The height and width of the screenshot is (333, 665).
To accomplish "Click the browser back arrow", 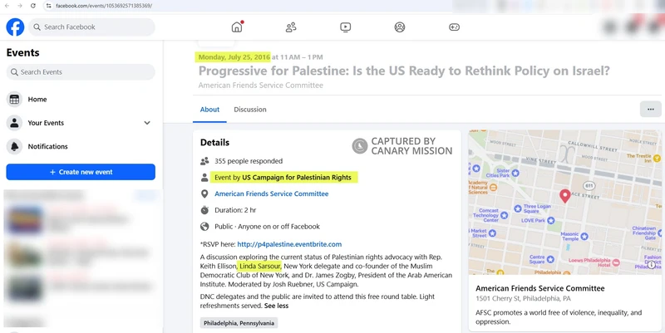I will [x=7, y=6].
